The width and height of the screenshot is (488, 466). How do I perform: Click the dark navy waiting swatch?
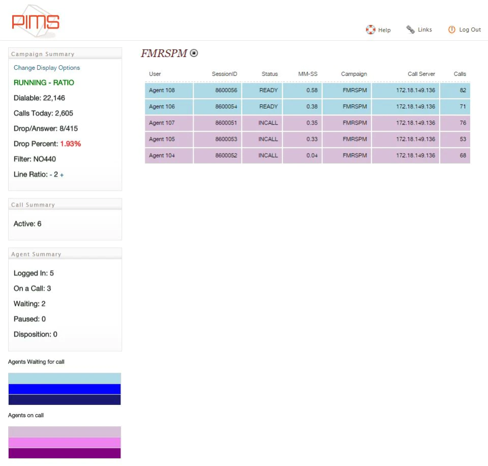pos(65,400)
